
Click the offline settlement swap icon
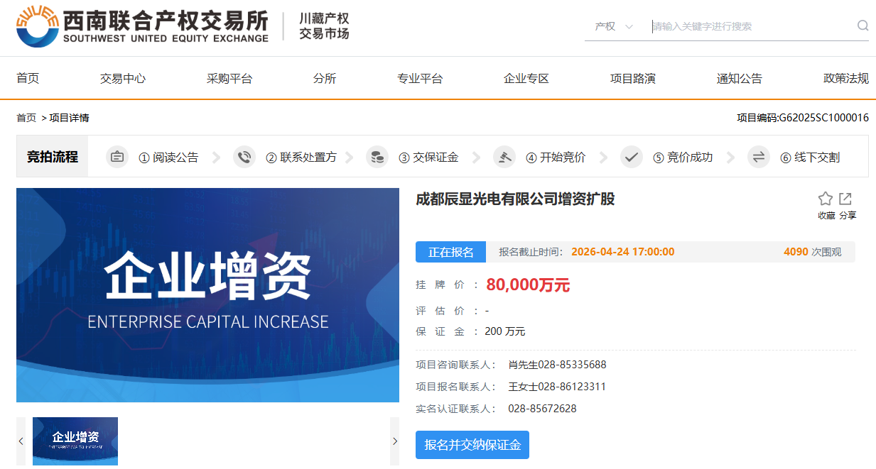point(759,157)
